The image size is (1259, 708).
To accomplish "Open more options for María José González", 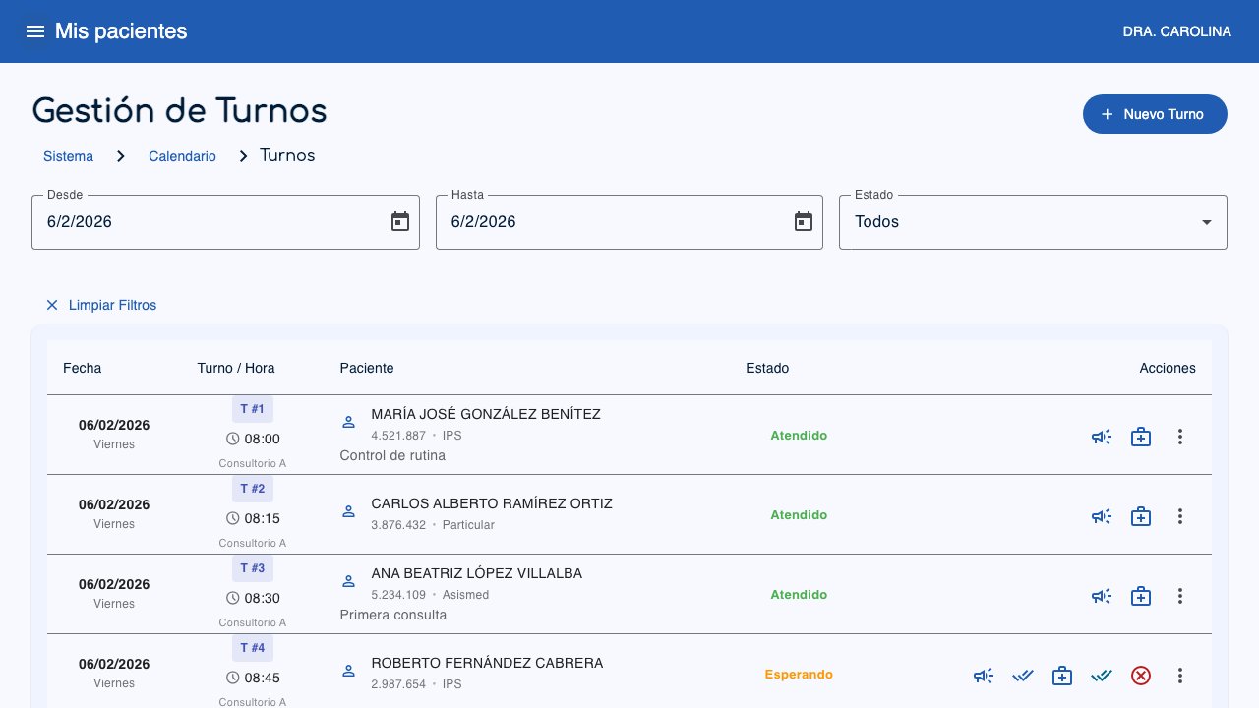I will [x=1180, y=437].
